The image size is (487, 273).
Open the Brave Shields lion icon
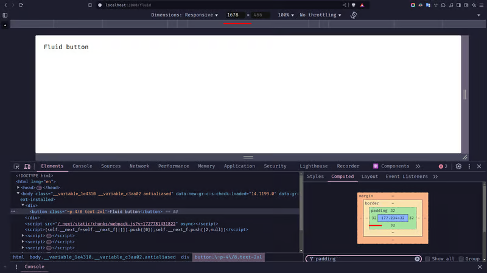354,5
